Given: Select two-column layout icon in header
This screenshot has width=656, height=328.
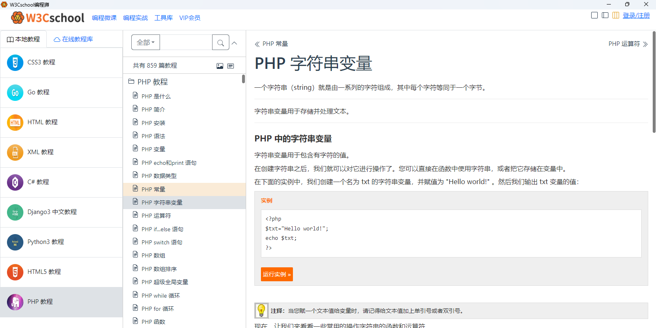Looking at the screenshot, I should tap(605, 16).
